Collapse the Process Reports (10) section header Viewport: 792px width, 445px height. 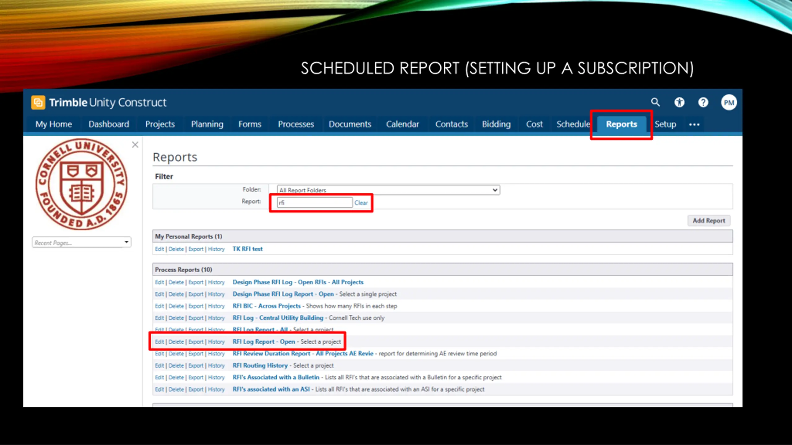coord(183,269)
